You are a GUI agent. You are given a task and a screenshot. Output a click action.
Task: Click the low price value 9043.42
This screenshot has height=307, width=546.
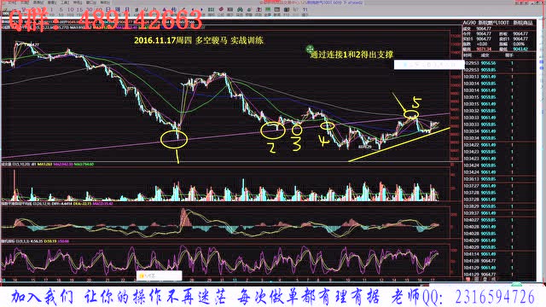coord(520,49)
